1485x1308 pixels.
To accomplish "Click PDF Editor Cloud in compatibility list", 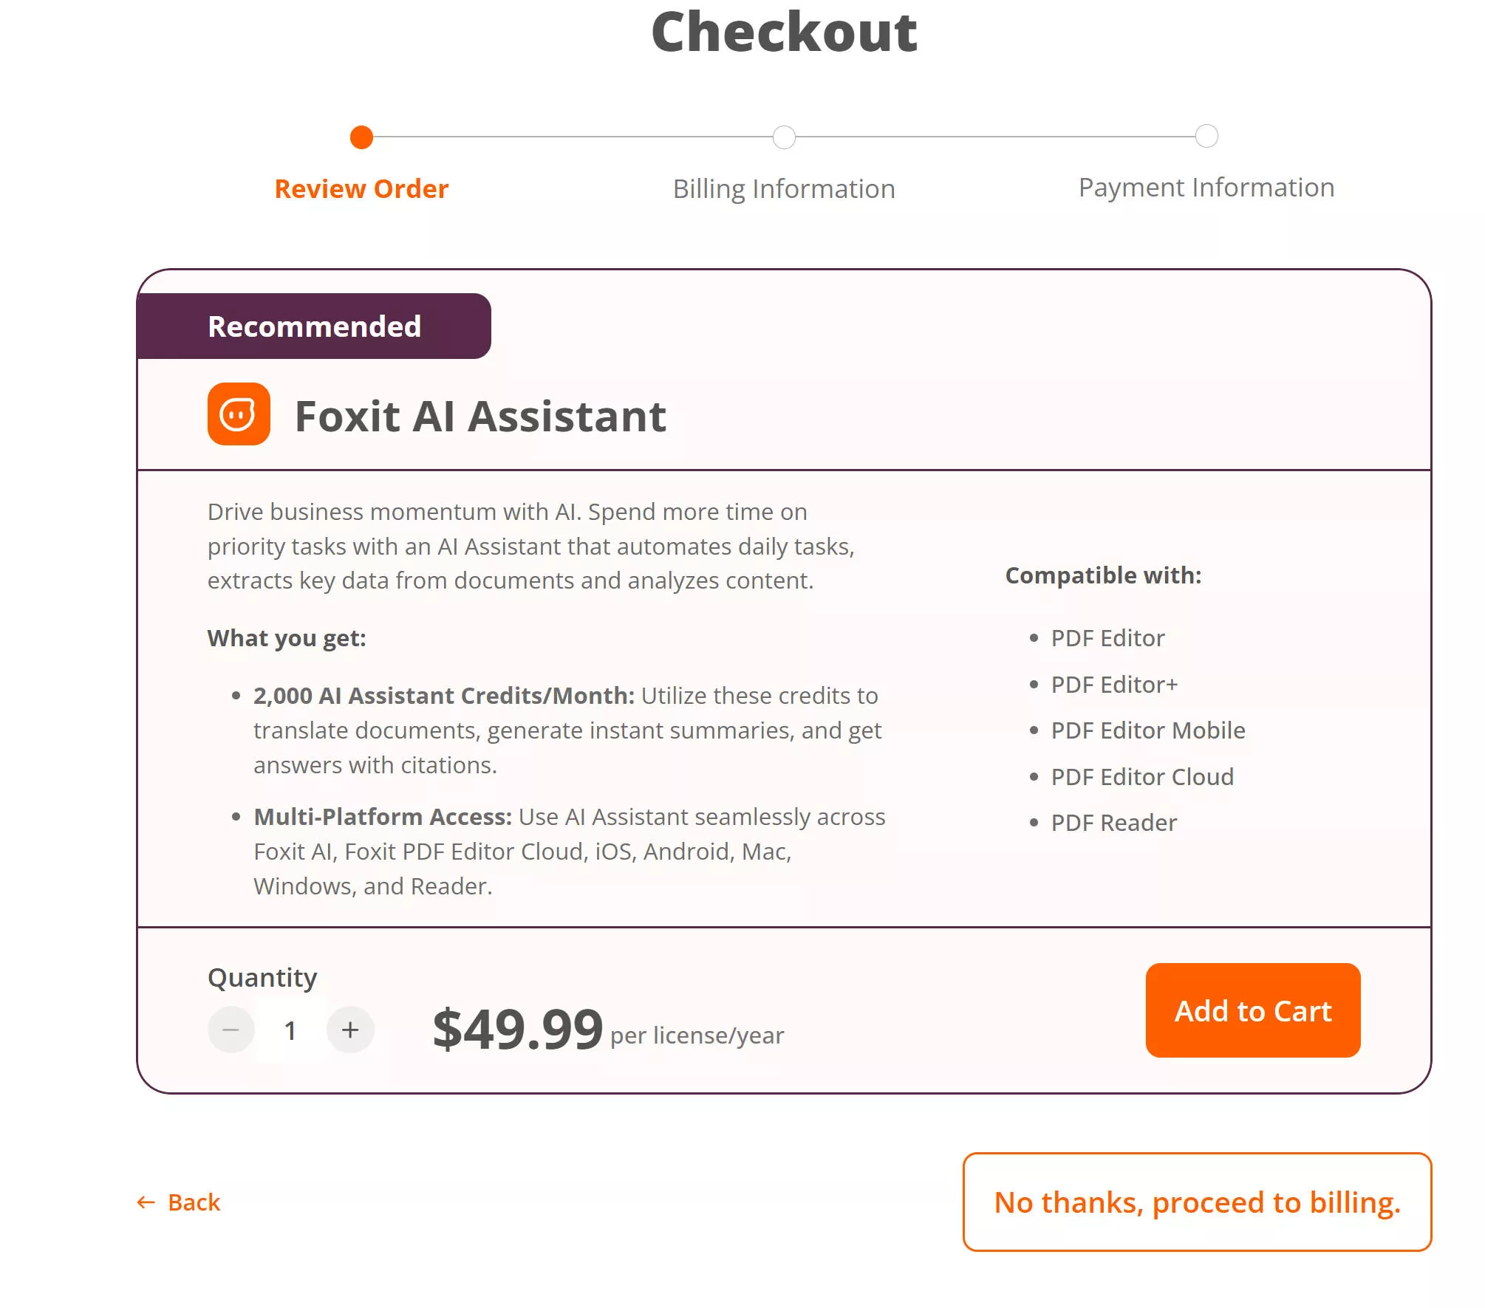I will point(1142,777).
